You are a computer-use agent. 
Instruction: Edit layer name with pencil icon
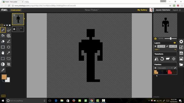click(167, 46)
